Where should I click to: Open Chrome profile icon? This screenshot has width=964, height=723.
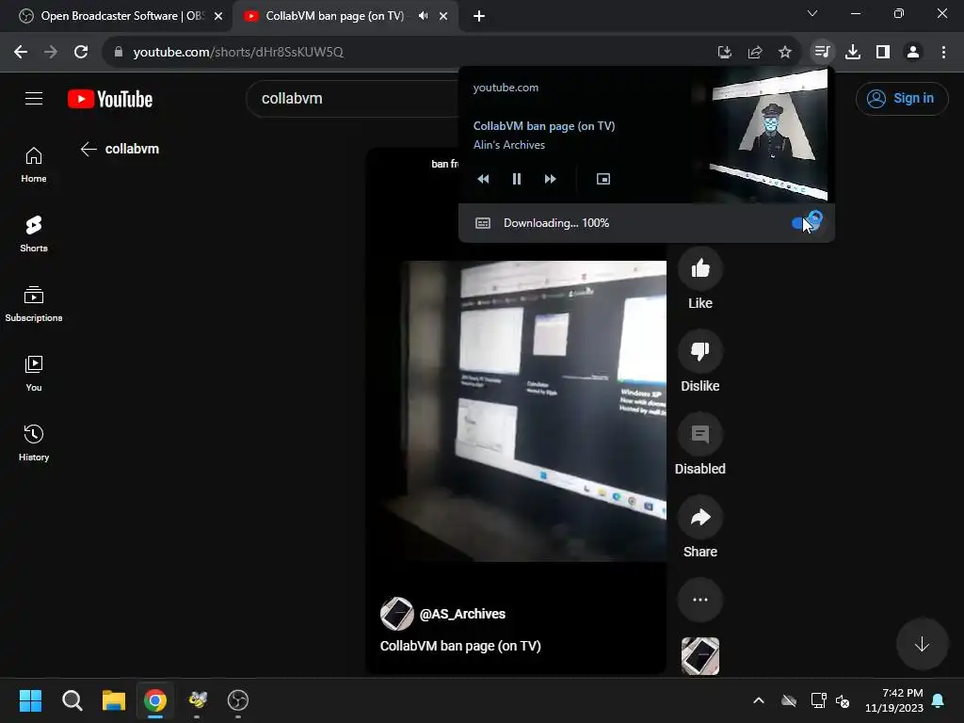coord(913,52)
